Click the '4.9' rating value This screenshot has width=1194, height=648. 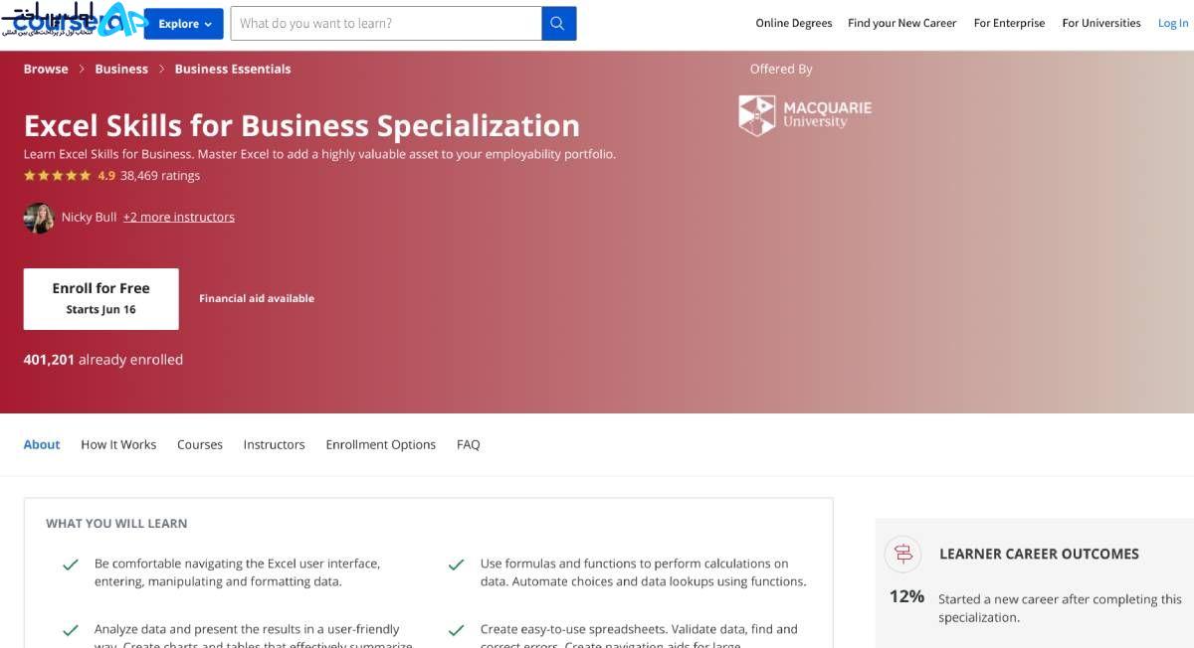(x=106, y=176)
